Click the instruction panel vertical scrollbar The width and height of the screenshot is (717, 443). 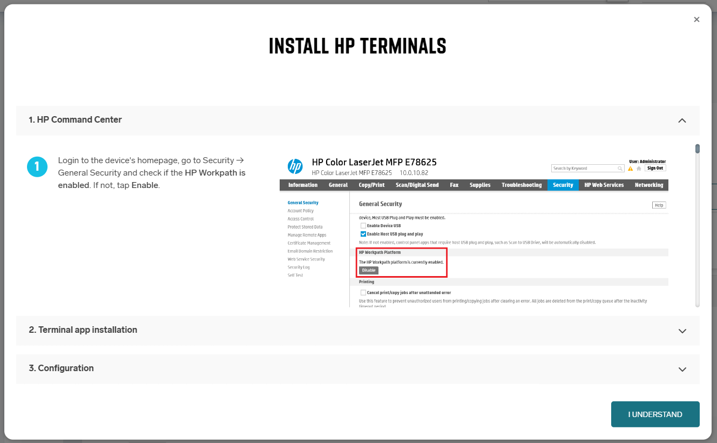pyautogui.click(x=698, y=225)
